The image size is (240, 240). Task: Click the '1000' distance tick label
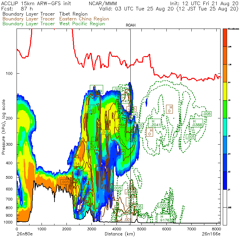(42, 229)
